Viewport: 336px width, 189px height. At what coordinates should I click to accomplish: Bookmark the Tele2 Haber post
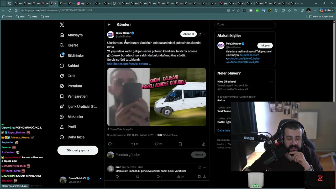pos(180,144)
